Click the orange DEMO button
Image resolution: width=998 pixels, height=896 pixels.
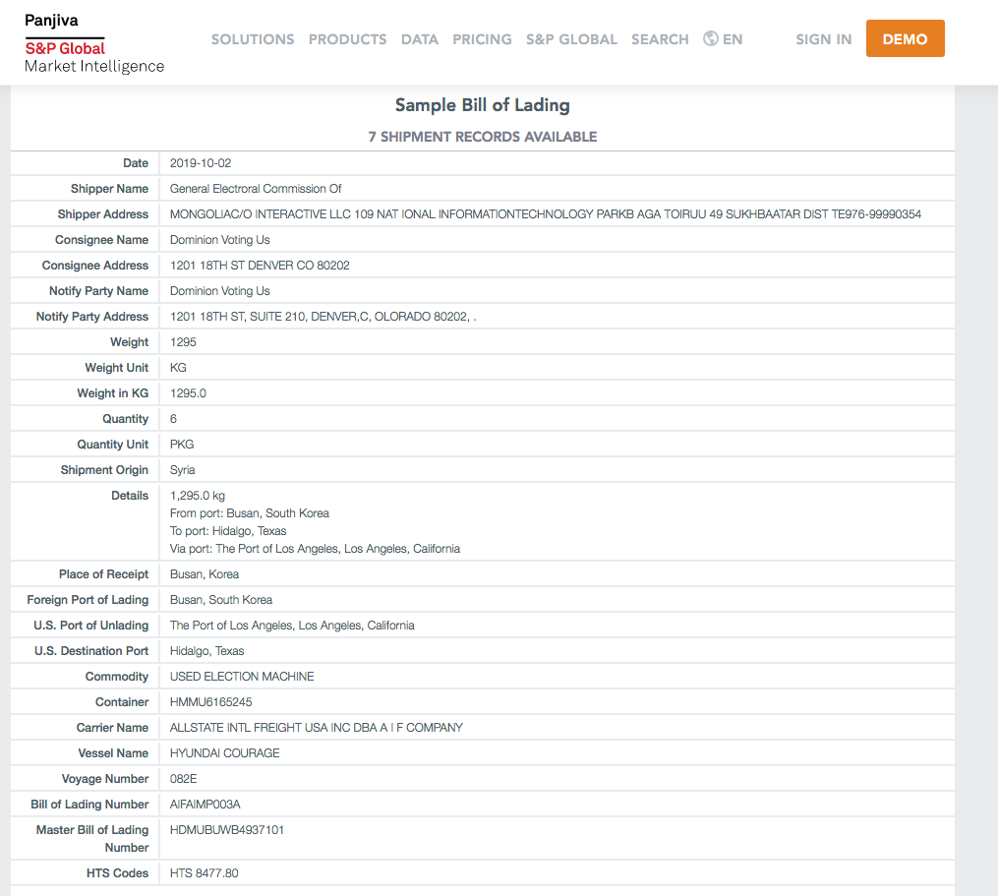(x=905, y=38)
